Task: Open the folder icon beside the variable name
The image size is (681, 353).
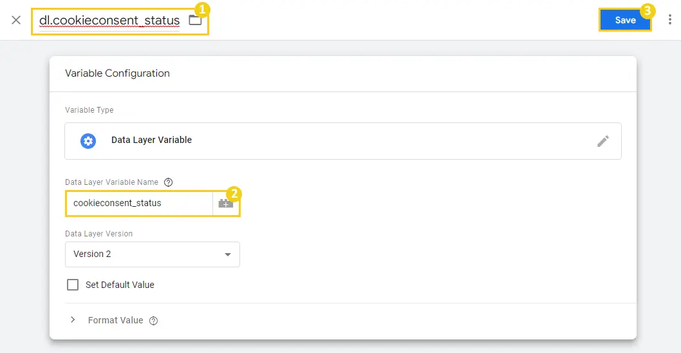Action: click(x=195, y=20)
